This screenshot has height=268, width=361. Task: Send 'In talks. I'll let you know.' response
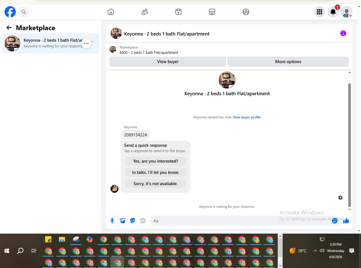pyautogui.click(x=155, y=172)
